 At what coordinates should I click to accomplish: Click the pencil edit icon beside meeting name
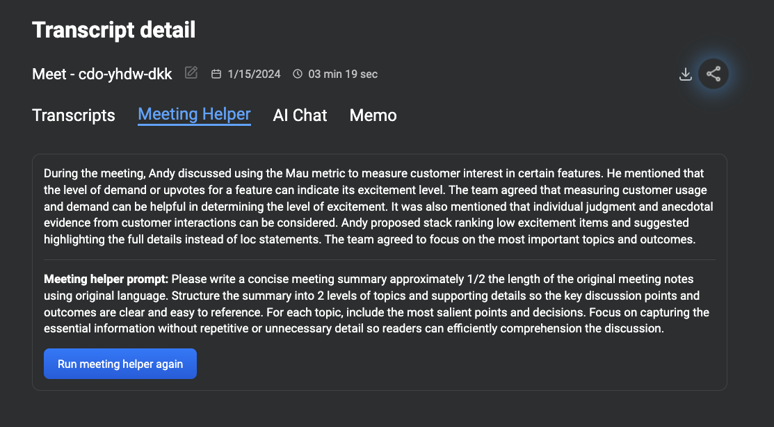tap(191, 73)
